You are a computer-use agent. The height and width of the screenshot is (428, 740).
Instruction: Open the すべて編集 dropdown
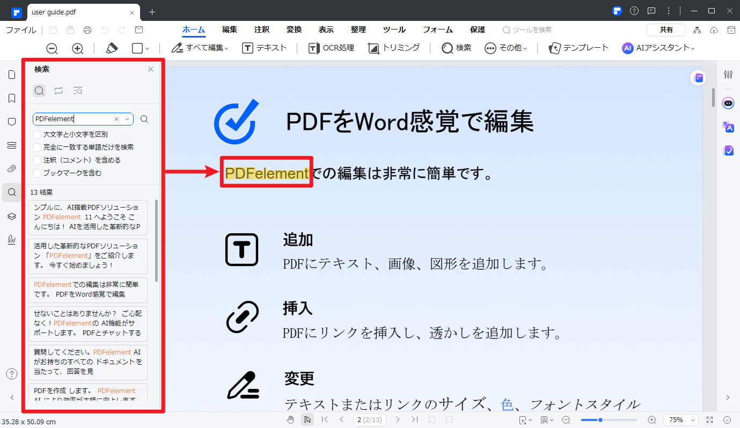click(x=200, y=48)
